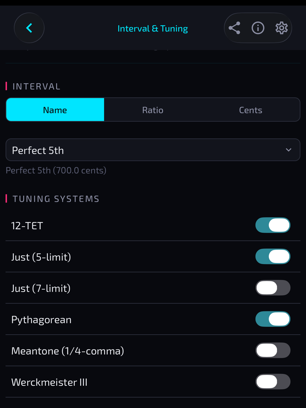Switch to the Ratio tab
Screen dimensions: 306x408
coord(153,110)
